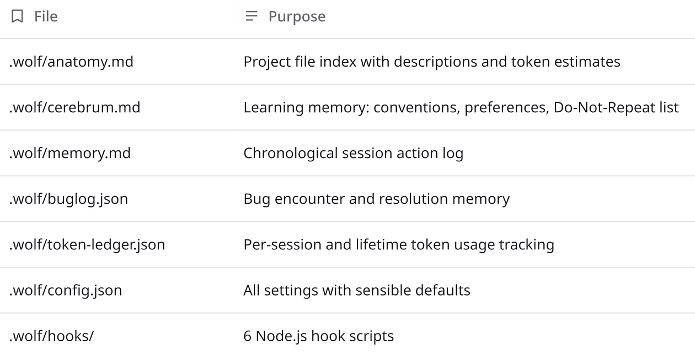Click 'Chronological session action log' cell
Screen dimensions: 695x355
[353, 153]
